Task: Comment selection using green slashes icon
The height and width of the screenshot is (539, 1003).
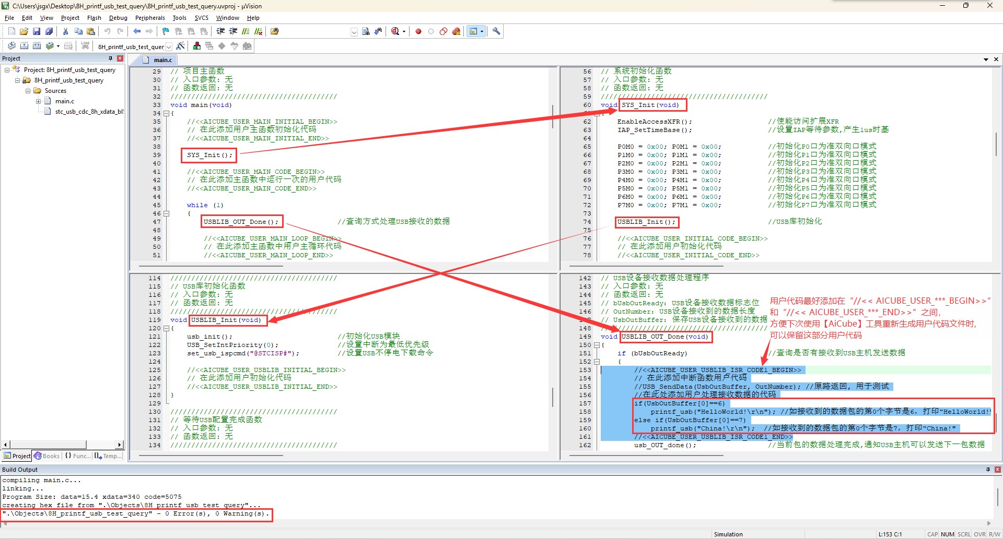Action: pyautogui.click(x=246, y=31)
